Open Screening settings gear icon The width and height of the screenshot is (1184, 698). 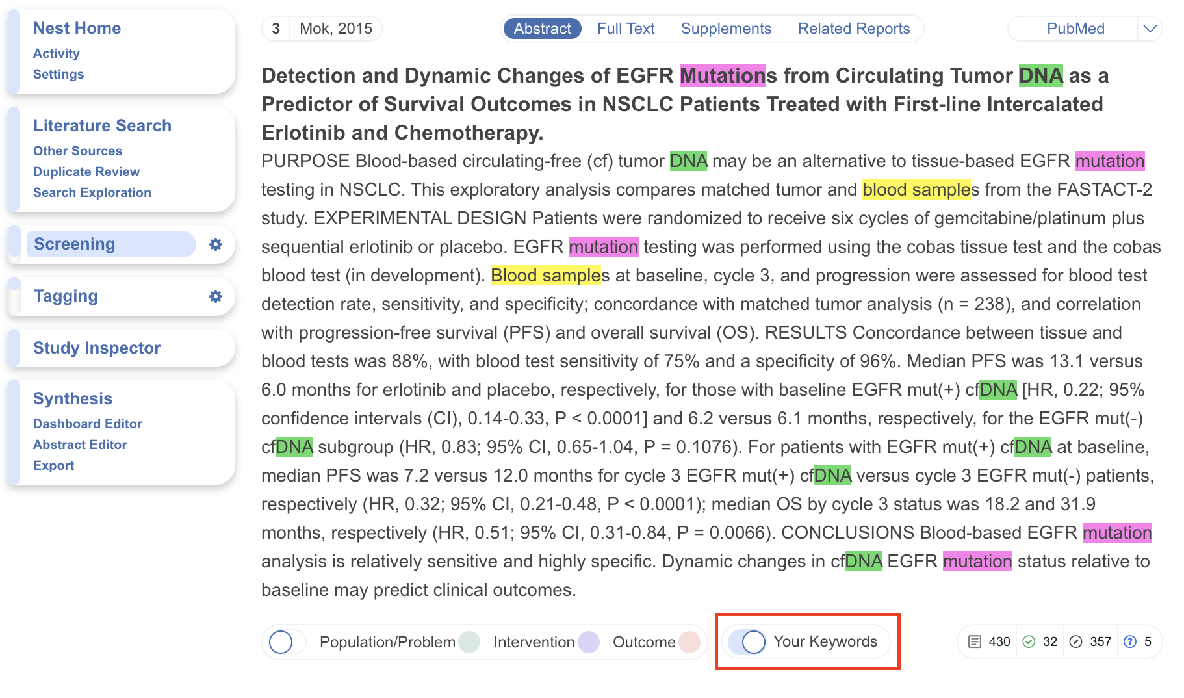click(x=216, y=244)
